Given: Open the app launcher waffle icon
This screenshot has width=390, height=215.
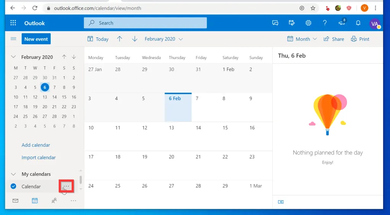Looking at the screenshot, I should click(x=13, y=23).
